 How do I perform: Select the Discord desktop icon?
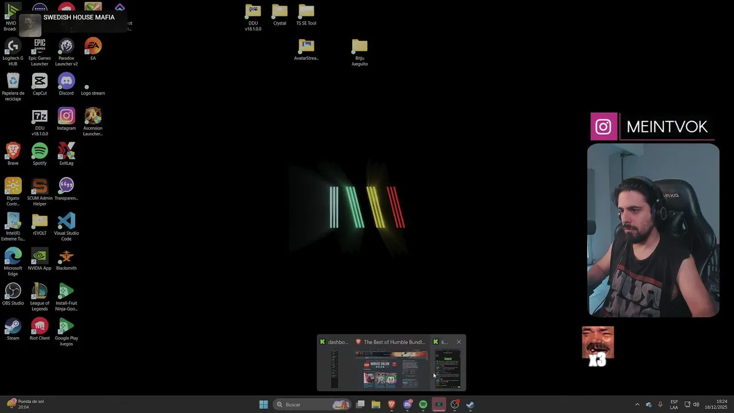point(66,84)
